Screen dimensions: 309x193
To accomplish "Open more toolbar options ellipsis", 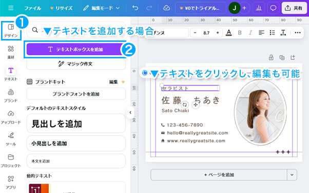I will tap(298, 33).
